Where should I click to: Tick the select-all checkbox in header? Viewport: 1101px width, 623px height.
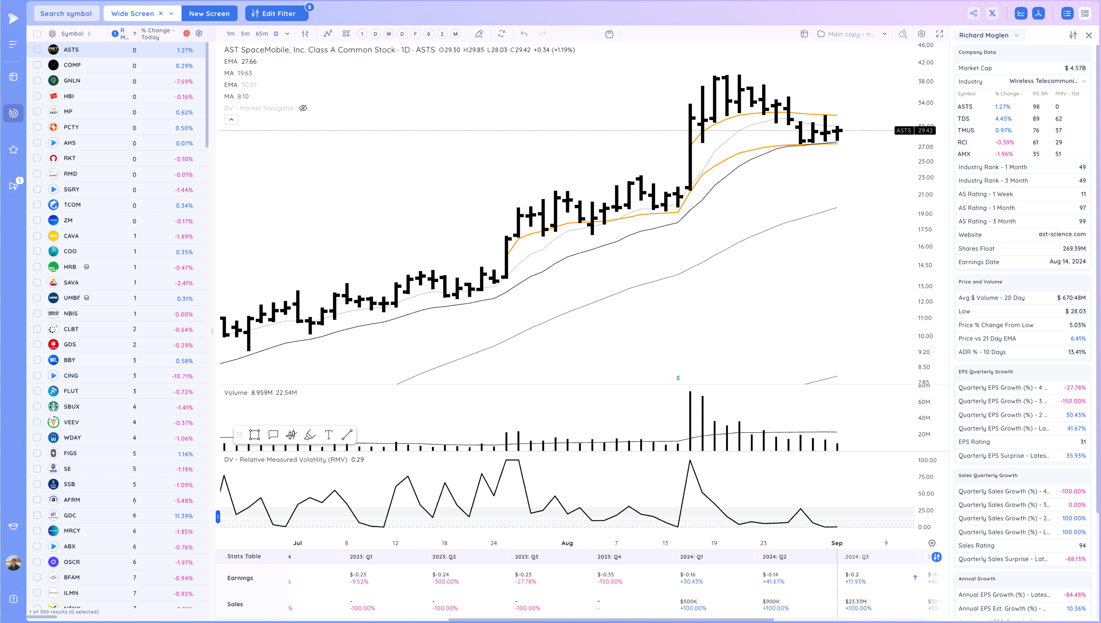(37, 34)
